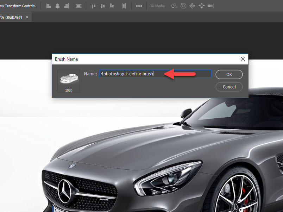Click the Align top edges icon
The width and height of the screenshot is (283, 212).
pyautogui.click(x=94, y=6)
